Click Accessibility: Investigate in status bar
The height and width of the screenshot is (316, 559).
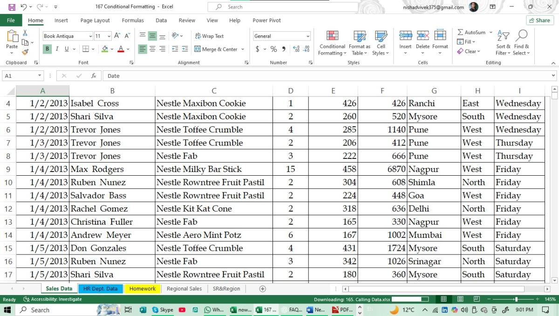53,299
